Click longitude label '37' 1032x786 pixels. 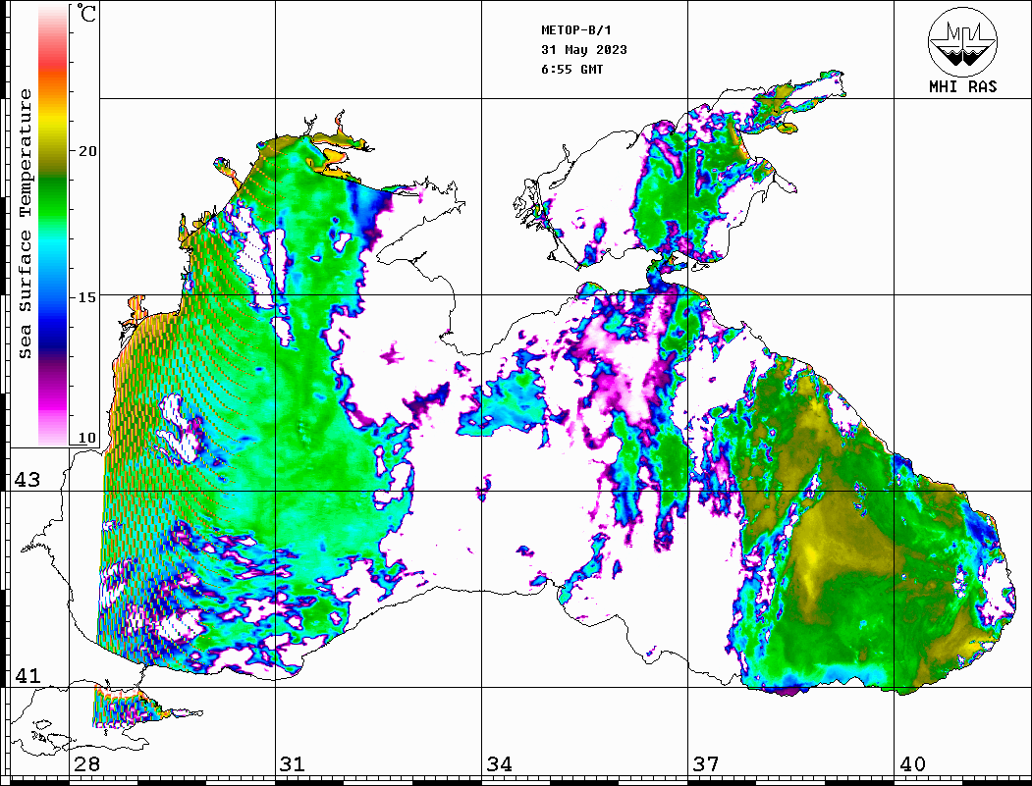(x=706, y=764)
